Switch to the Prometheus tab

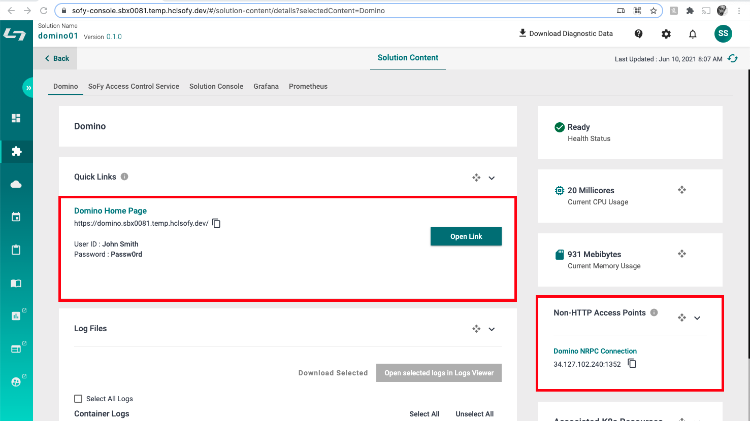click(x=308, y=86)
